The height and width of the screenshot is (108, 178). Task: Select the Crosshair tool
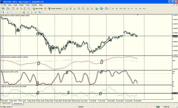click(7, 12)
